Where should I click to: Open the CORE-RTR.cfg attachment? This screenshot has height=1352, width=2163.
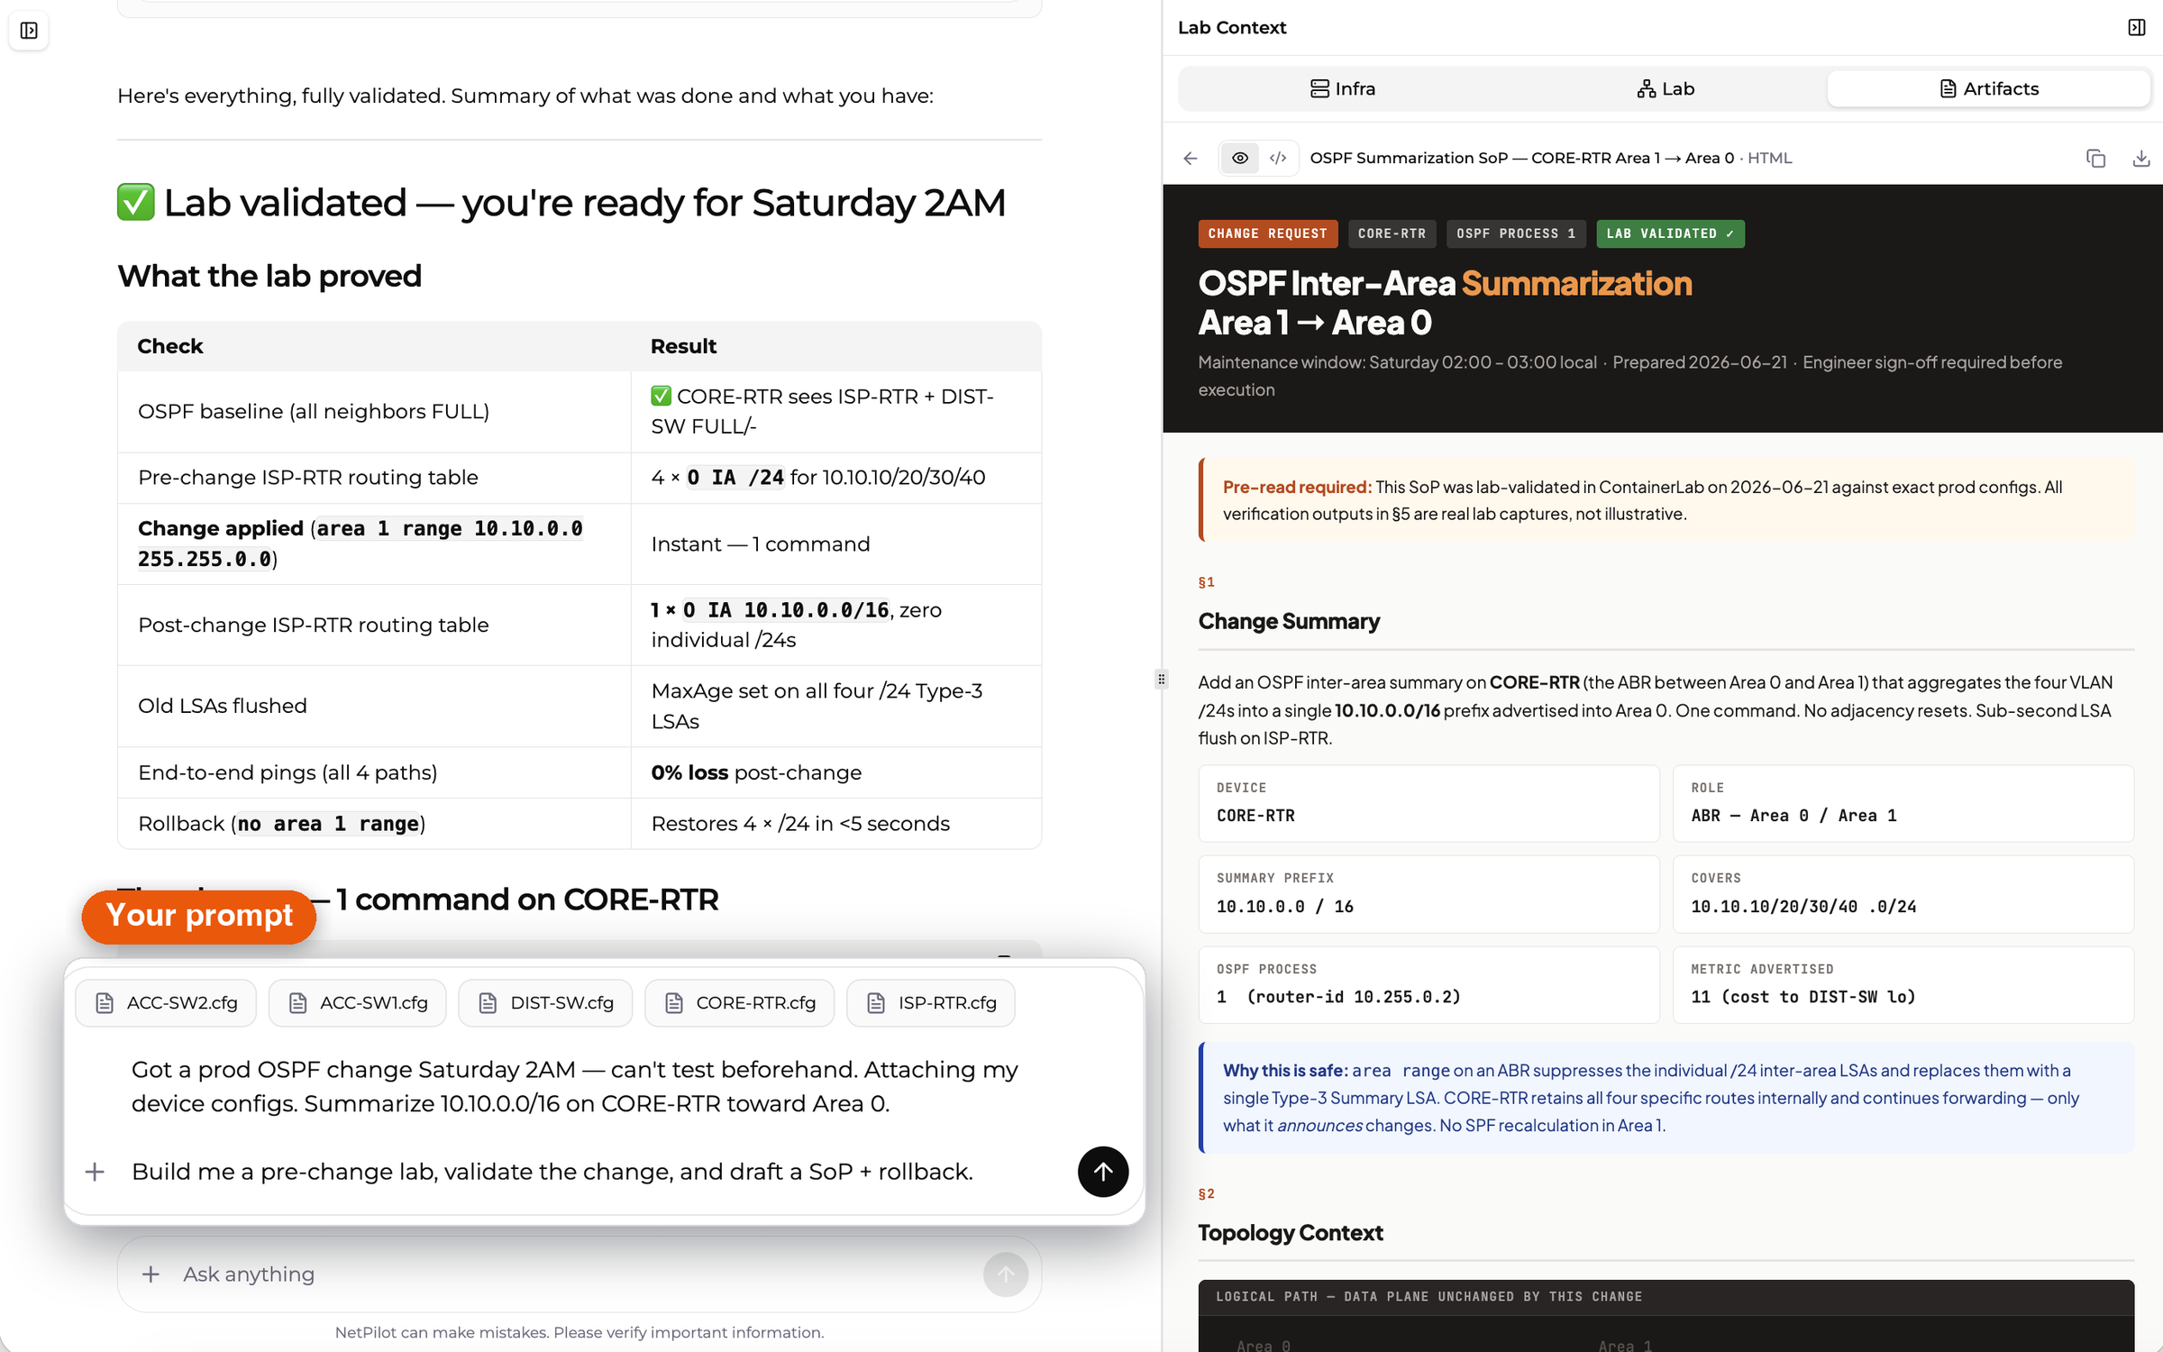tap(740, 1002)
